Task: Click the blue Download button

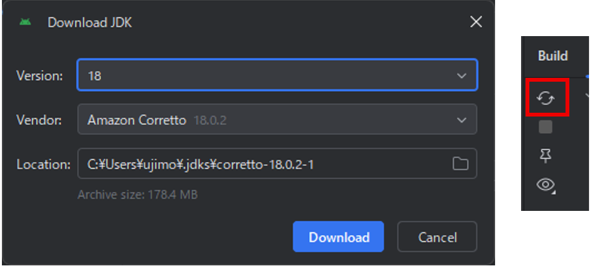Action: tap(338, 237)
